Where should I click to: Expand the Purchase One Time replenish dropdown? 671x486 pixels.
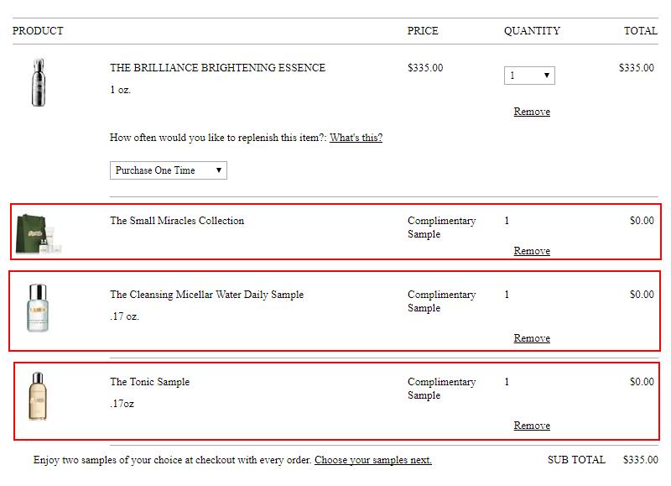(x=169, y=170)
